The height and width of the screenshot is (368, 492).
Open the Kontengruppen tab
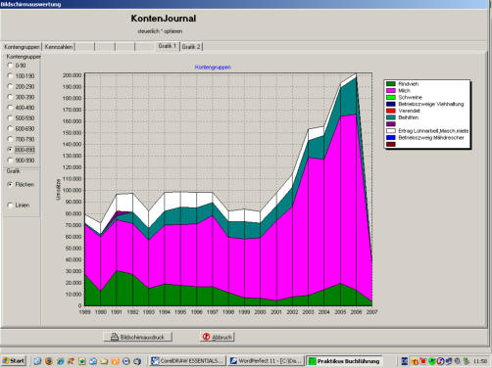click(x=22, y=47)
